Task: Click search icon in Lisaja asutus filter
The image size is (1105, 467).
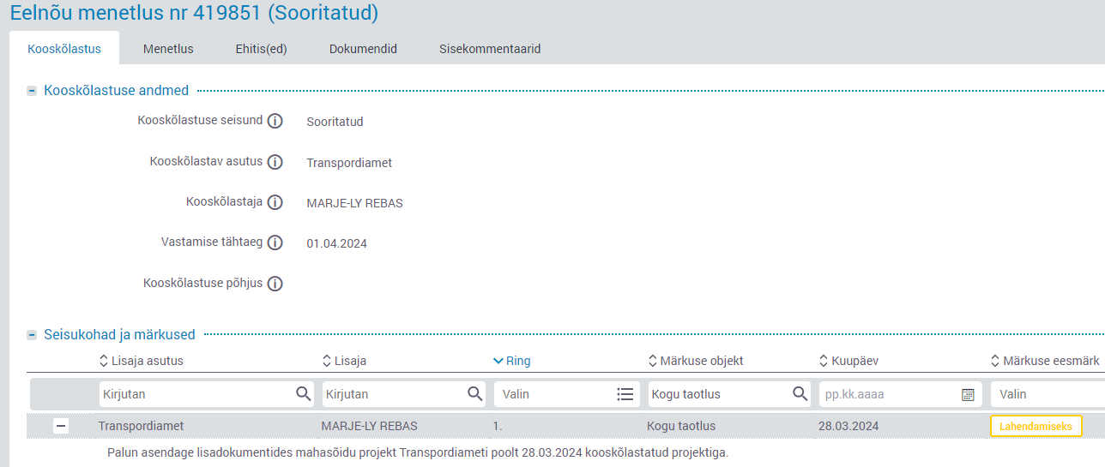Action: (x=303, y=394)
